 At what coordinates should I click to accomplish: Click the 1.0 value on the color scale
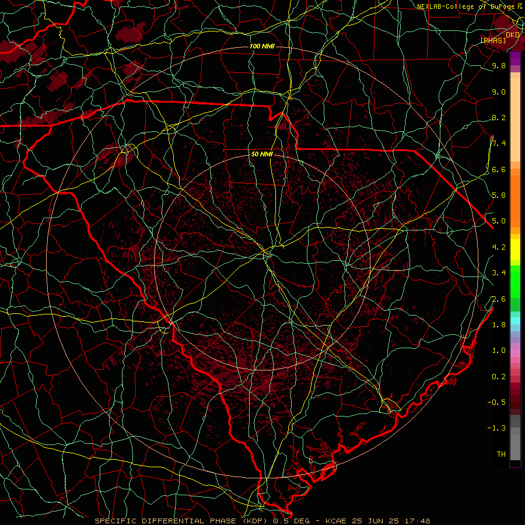(499, 350)
